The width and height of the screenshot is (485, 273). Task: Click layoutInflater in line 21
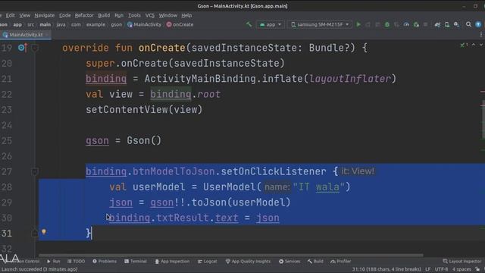pyautogui.click(x=350, y=79)
